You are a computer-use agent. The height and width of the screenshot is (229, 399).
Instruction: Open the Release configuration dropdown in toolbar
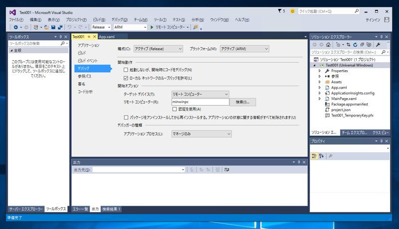point(101,27)
